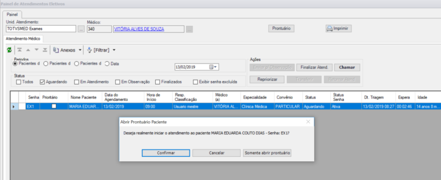This screenshot has height=180, width=441.
Task: Click the Ativa status senha cell
Action: click(x=346, y=106)
